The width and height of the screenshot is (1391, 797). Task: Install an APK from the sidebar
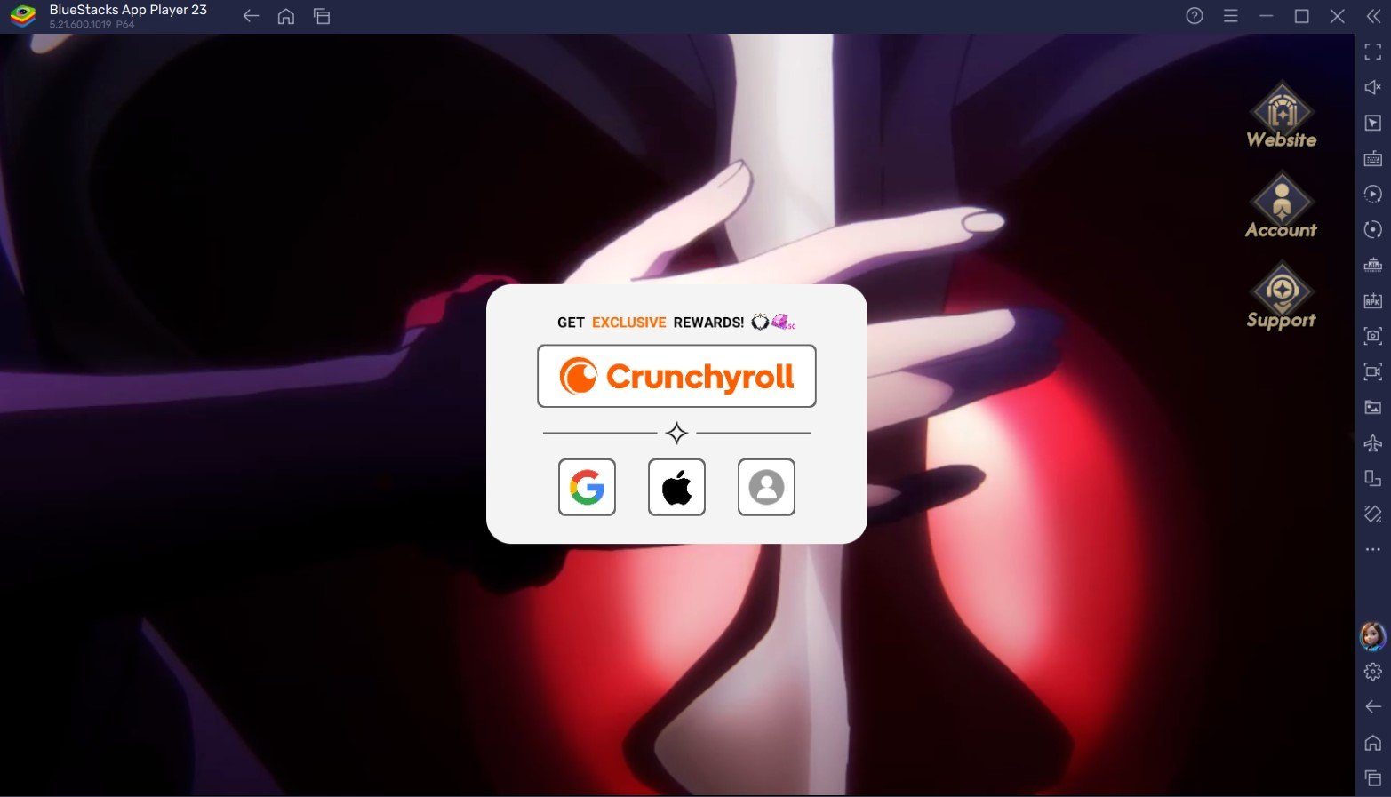point(1373,300)
